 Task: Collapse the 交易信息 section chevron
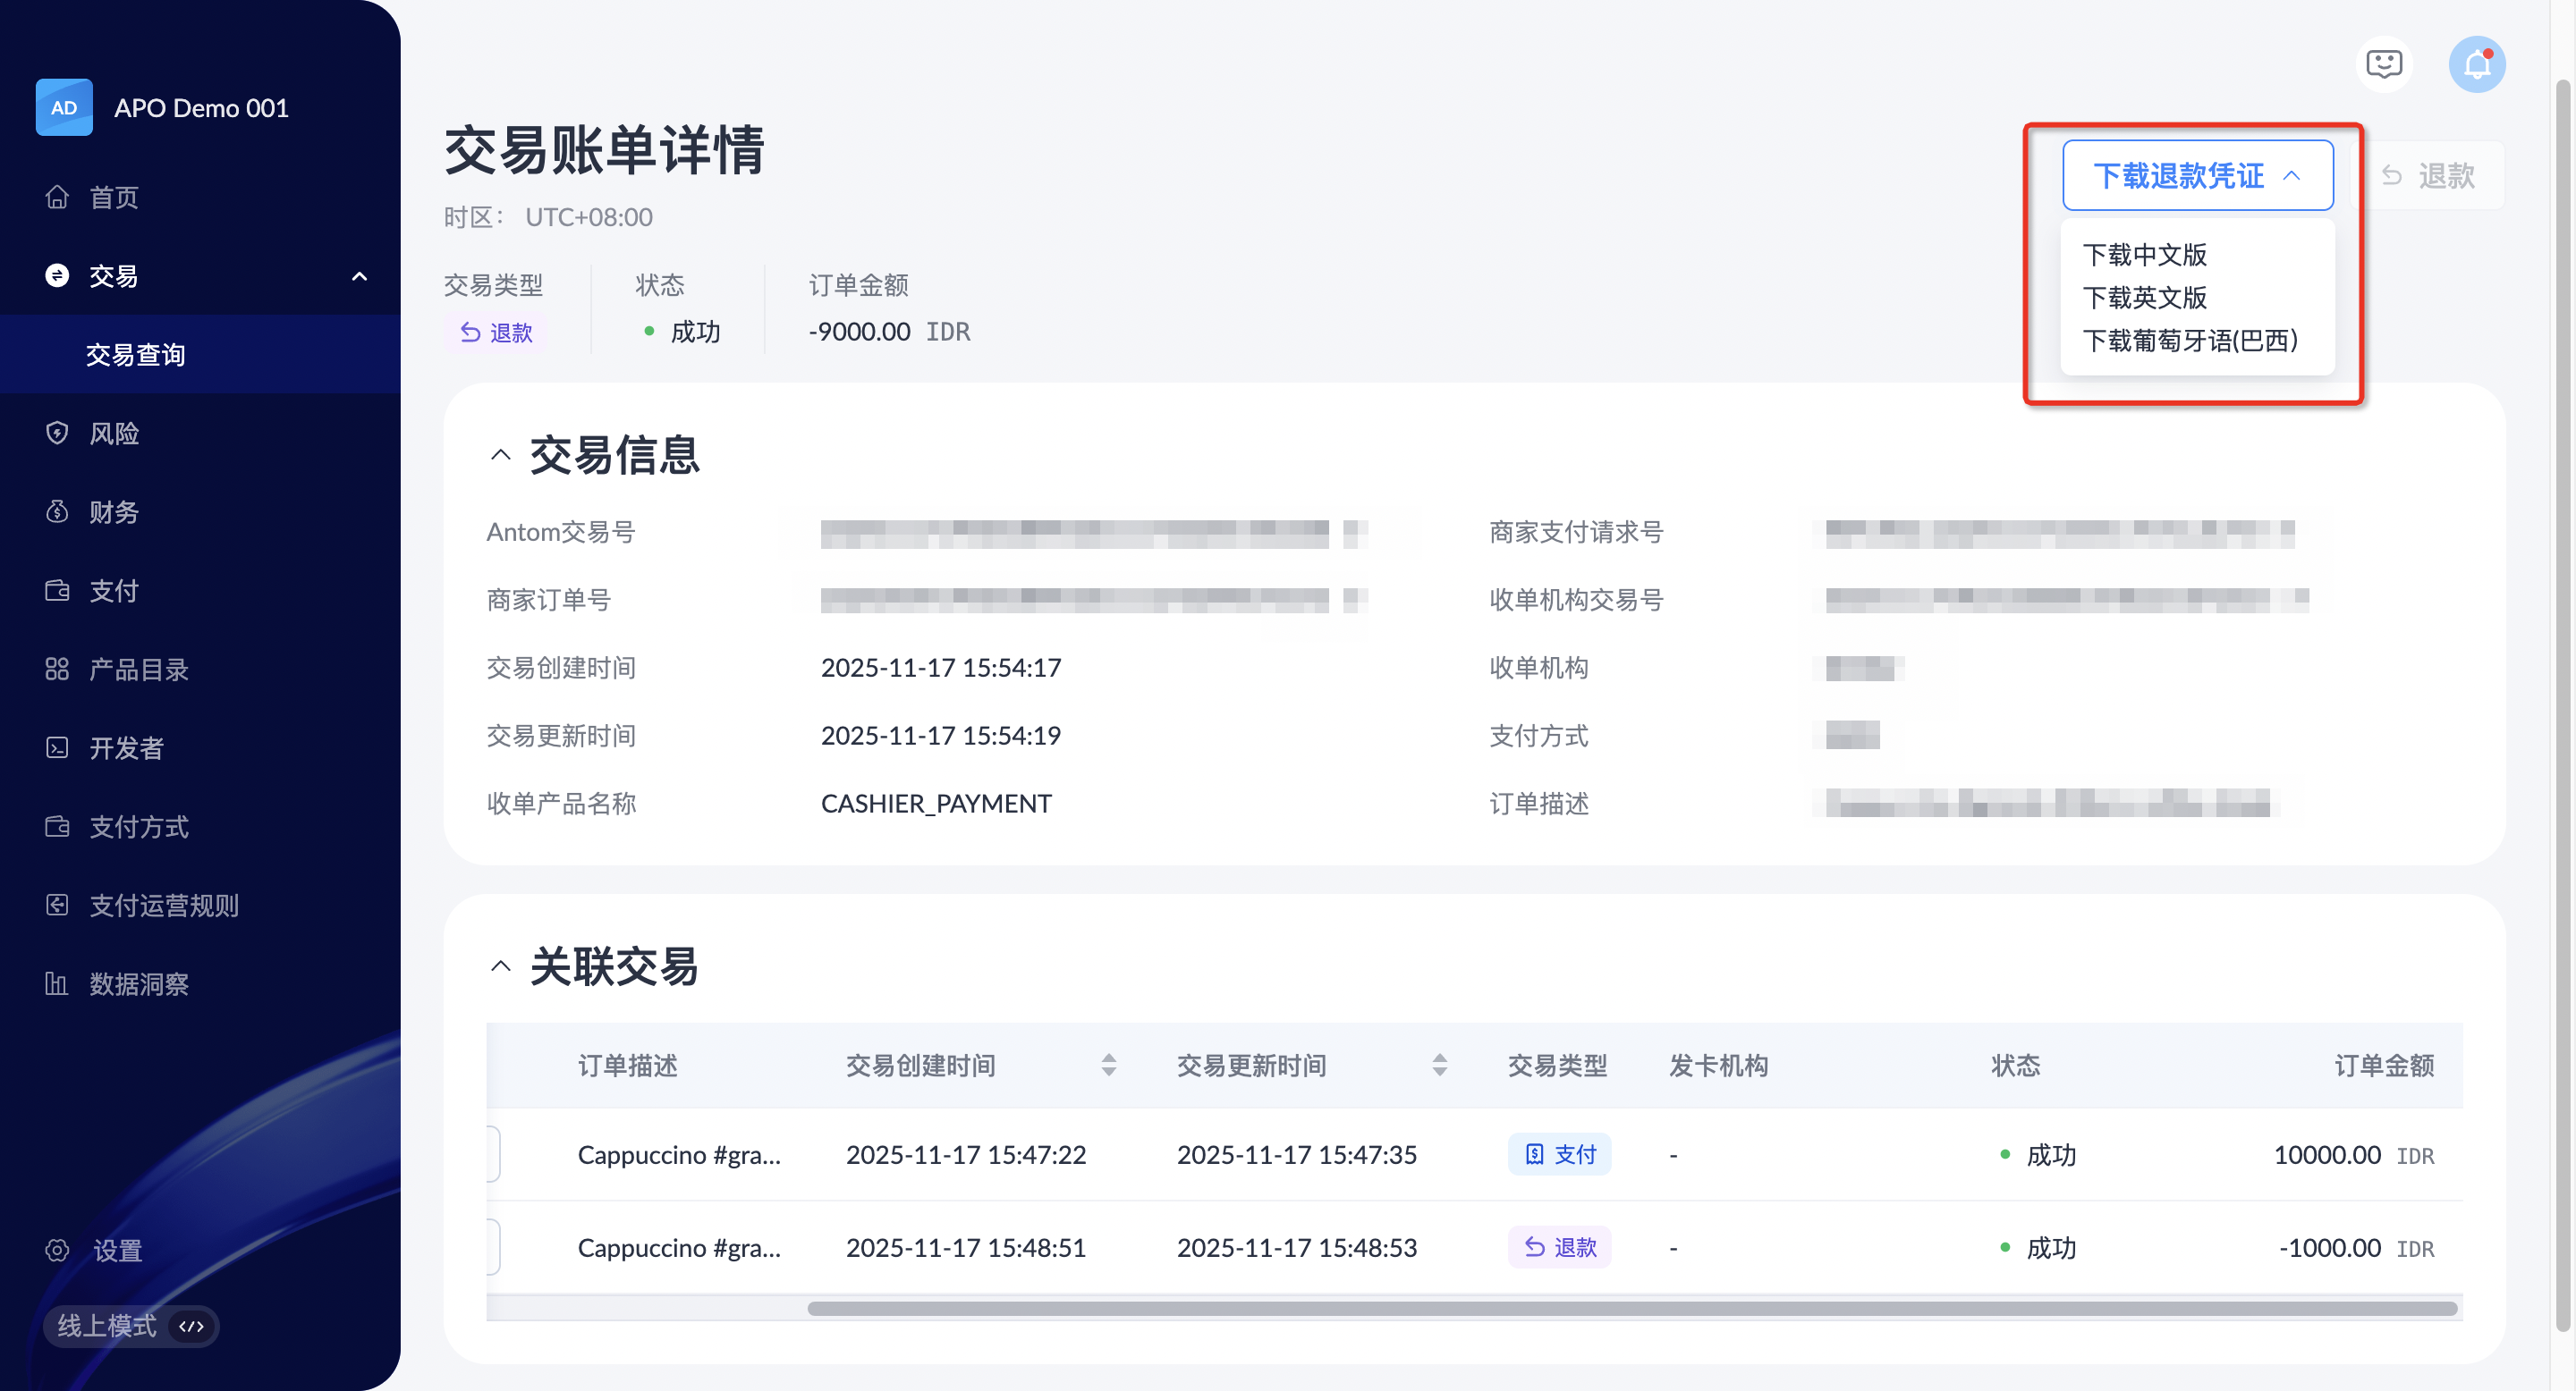501,457
